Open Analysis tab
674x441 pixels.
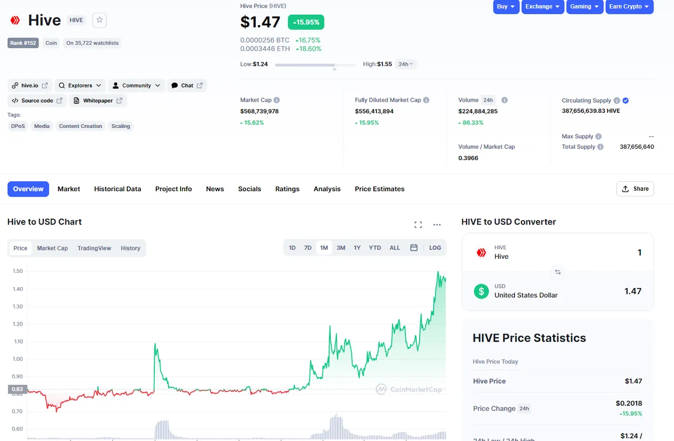(327, 189)
